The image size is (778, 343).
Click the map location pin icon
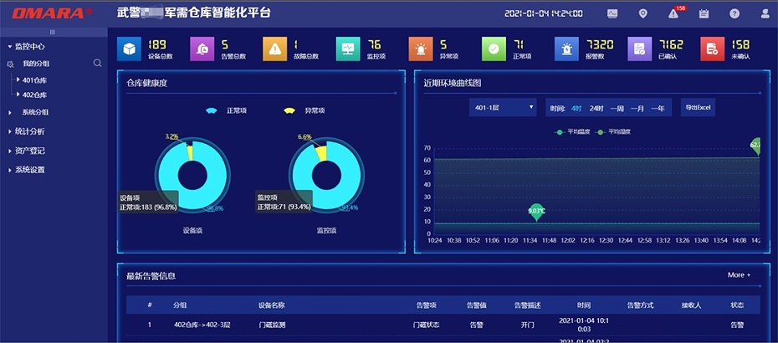click(x=642, y=13)
